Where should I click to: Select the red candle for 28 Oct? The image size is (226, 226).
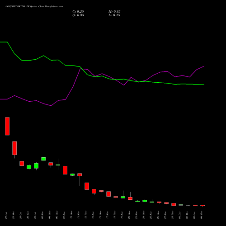click(x=14, y=148)
